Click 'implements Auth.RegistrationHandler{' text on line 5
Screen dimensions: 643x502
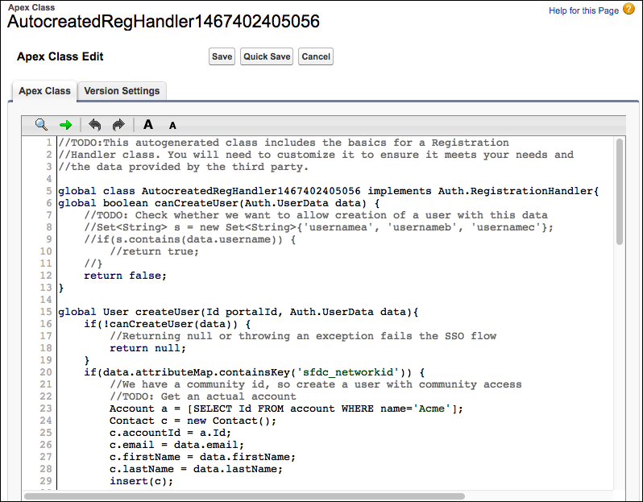(x=483, y=191)
